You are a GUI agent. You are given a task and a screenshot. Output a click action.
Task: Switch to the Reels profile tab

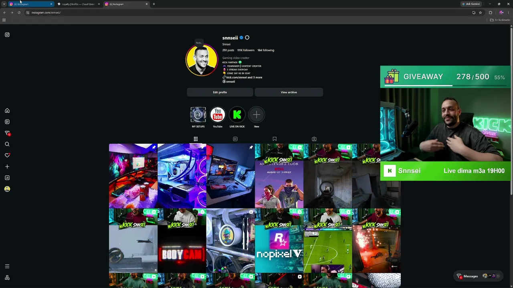point(235,139)
